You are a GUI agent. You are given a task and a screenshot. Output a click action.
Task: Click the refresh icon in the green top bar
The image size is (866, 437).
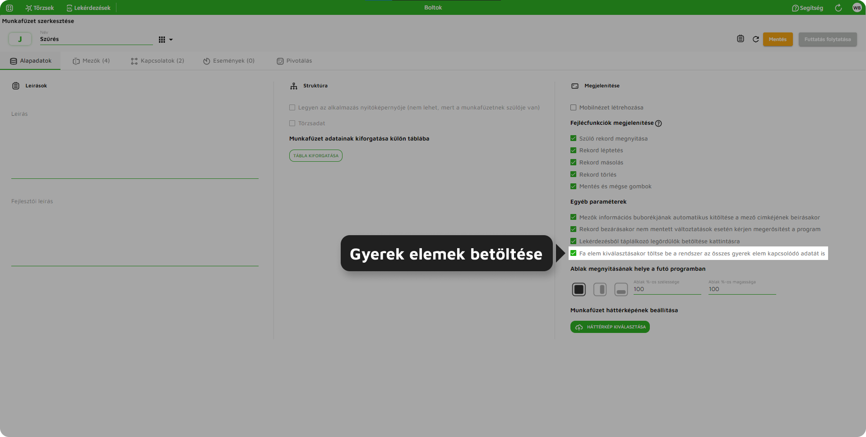click(838, 8)
